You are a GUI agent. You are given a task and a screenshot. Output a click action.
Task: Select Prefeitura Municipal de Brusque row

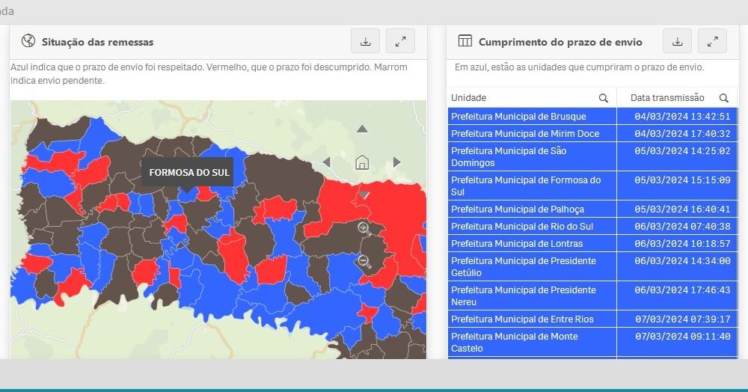532,117
